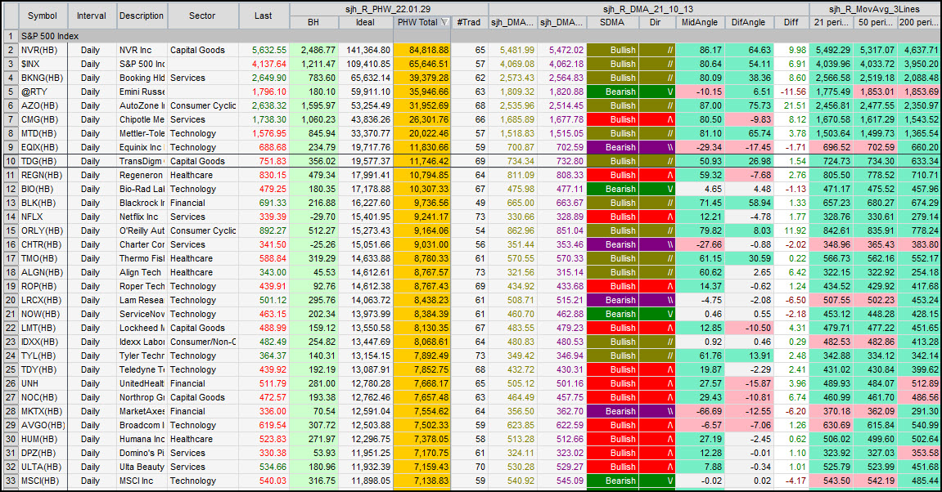The height and width of the screenshot is (492, 942).
Task: Select MidAngle value -10.15
Action: [700, 92]
